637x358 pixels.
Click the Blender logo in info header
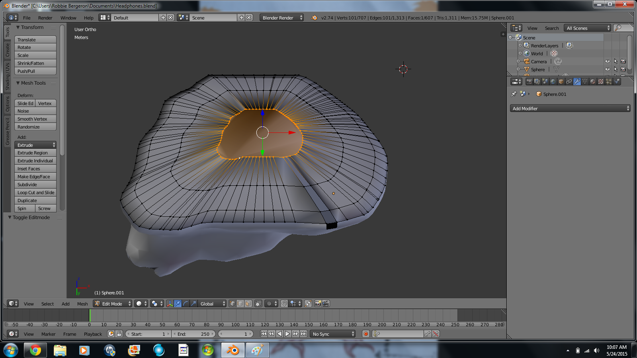click(x=314, y=18)
